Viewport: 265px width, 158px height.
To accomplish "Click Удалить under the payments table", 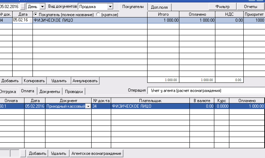I will click(58, 153).
